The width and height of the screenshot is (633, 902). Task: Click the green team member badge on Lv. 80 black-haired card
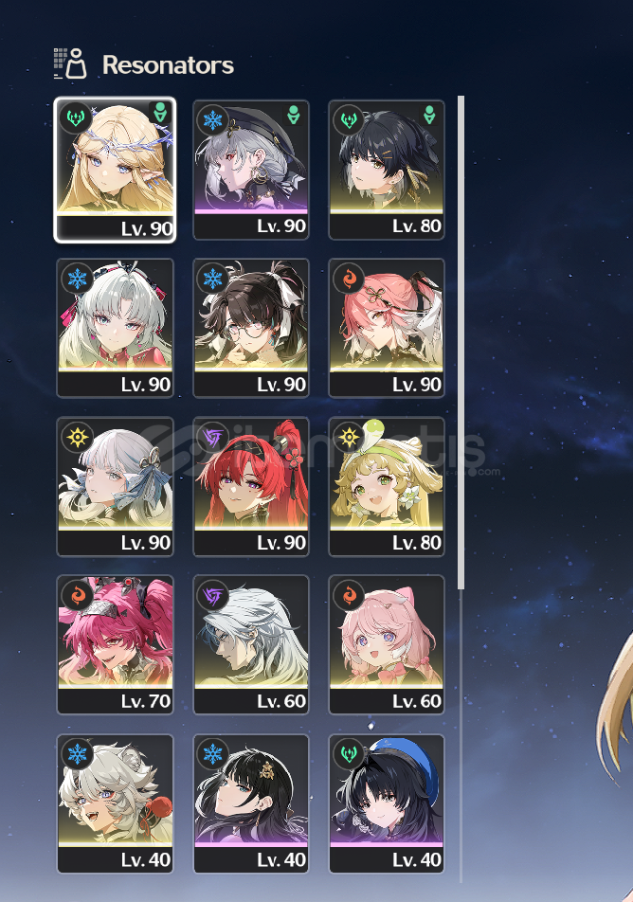point(429,115)
